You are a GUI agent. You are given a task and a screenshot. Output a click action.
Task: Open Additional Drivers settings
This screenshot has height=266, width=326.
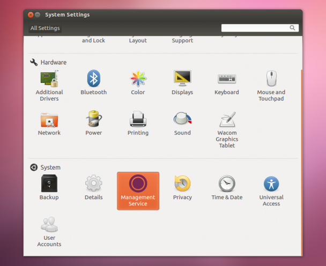(x=49, y=86)
